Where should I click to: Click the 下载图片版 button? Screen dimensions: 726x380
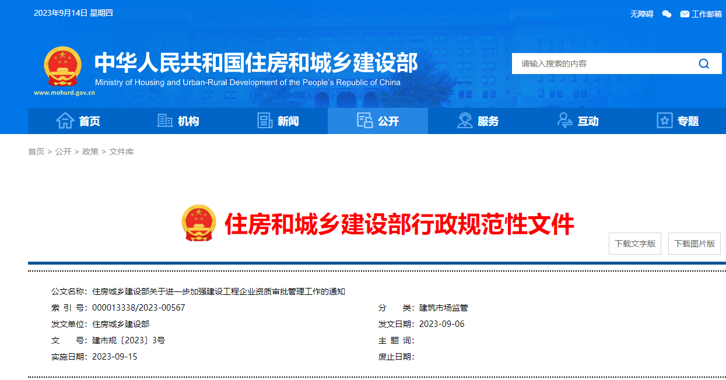(695, 244)
